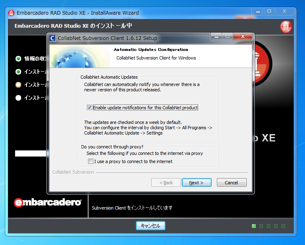
Task: Click the Next > button
Action: click(197, 183)
